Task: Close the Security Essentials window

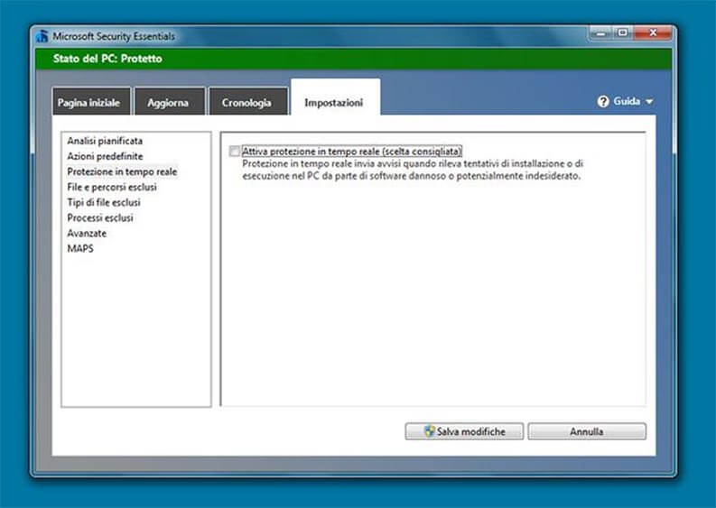Action: point(653,32)
